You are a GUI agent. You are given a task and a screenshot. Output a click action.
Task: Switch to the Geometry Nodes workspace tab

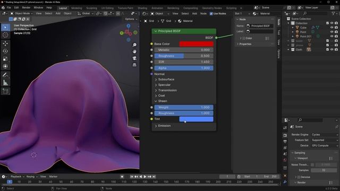click(212, 8)
